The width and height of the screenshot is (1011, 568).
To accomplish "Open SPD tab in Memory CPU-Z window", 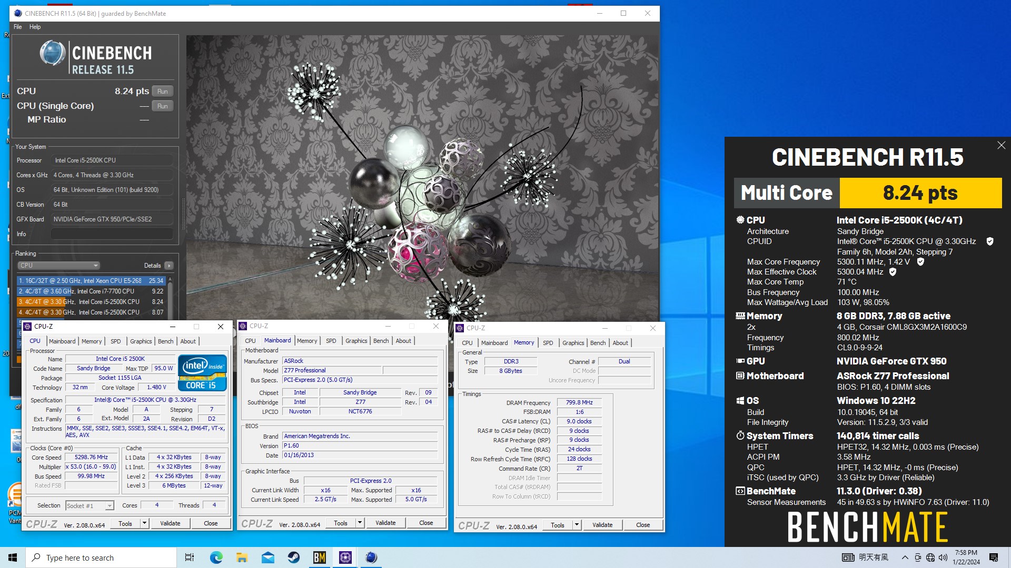I will tap(548, 343).
